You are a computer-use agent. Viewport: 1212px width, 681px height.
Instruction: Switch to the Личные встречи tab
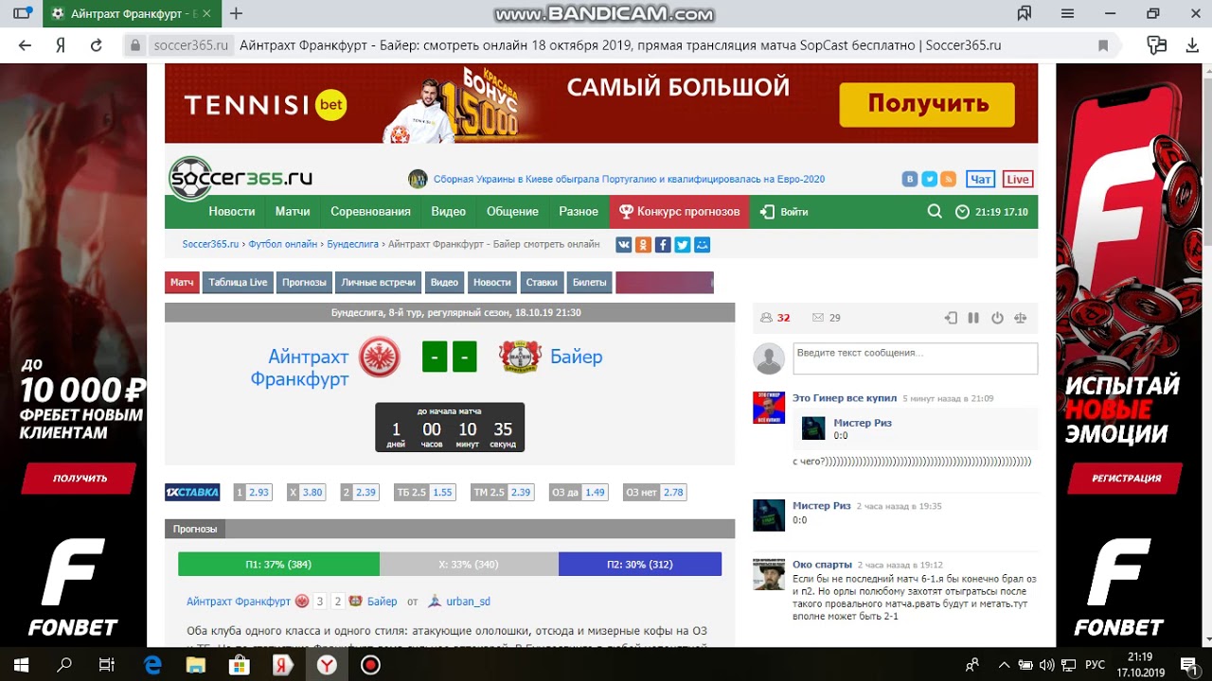pyautogui.click(x=379, y=283)
